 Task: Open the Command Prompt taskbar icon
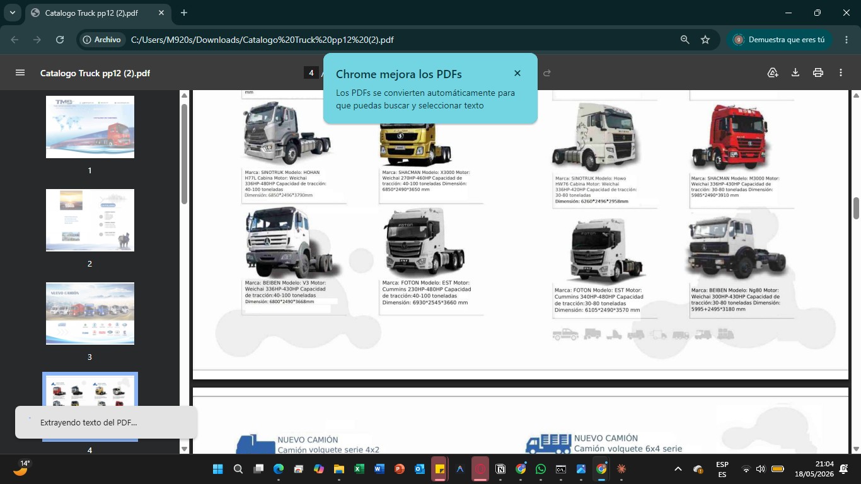pos(561,469)
